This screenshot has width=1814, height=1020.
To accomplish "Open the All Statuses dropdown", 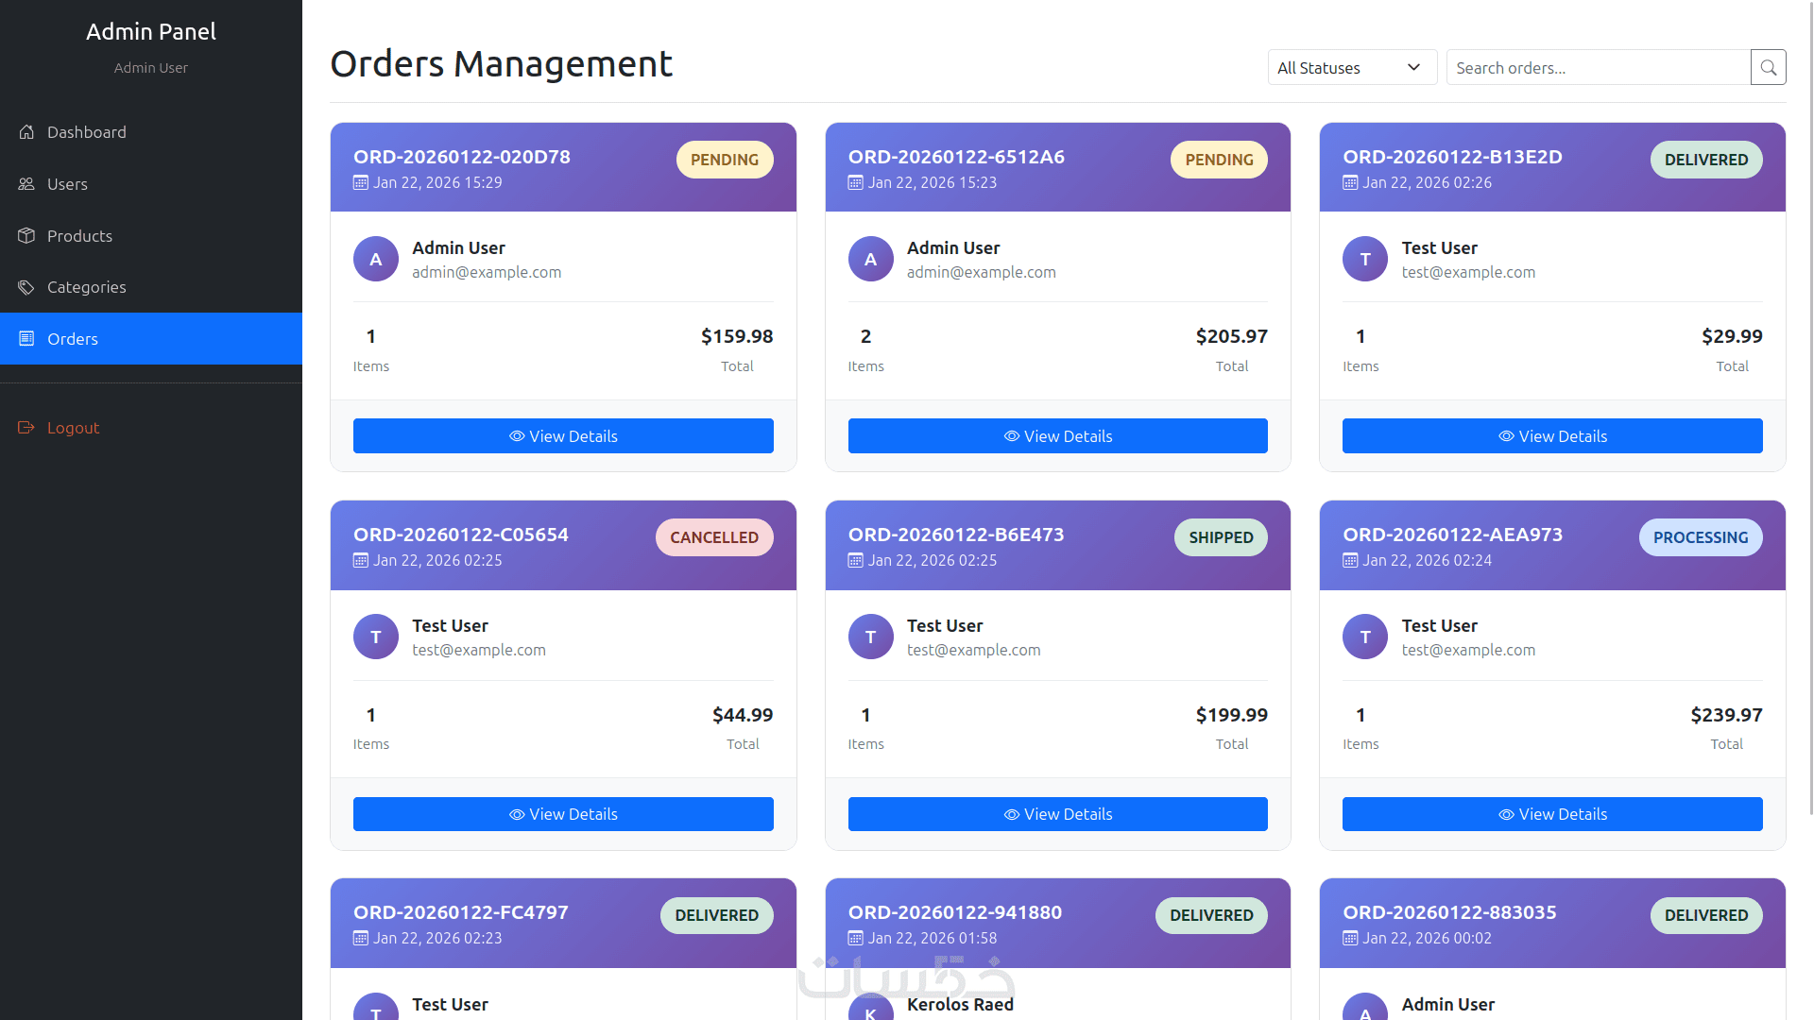I will (1351, 68).
